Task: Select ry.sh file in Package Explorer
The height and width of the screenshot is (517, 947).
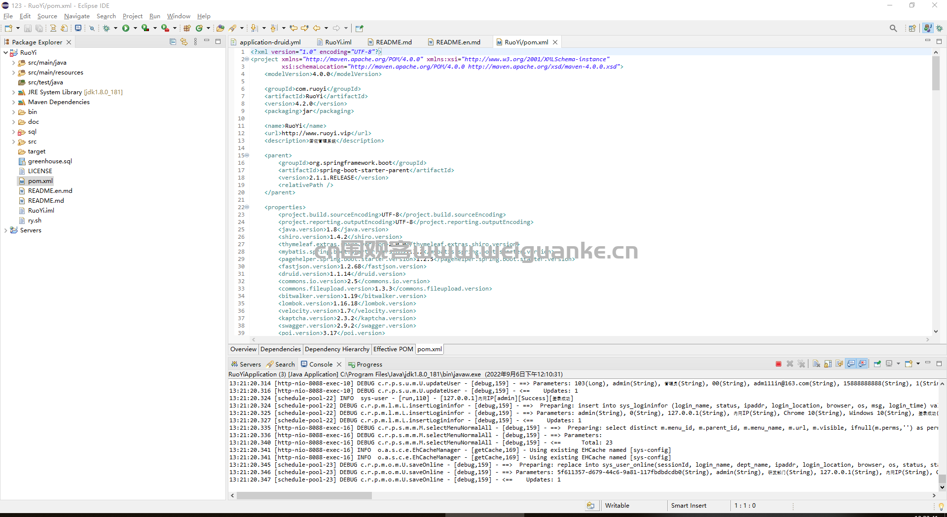Action: tap(30, 221)
